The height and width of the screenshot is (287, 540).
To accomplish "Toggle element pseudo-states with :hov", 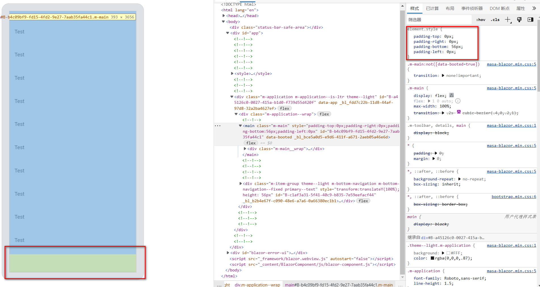I will (480, 20).
